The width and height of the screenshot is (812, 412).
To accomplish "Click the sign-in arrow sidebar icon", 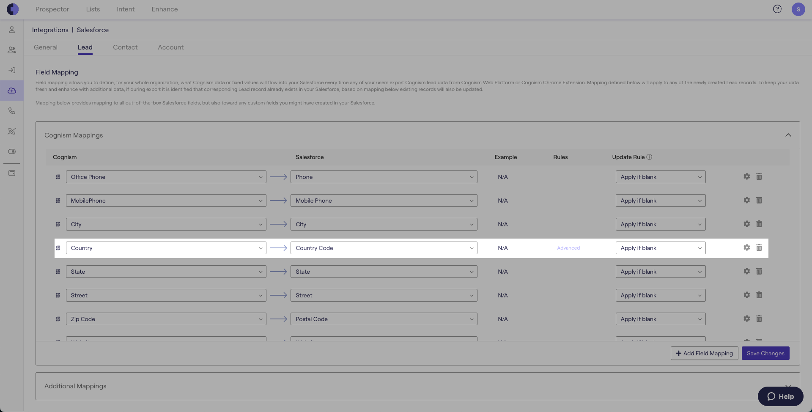I will (12, 70).
